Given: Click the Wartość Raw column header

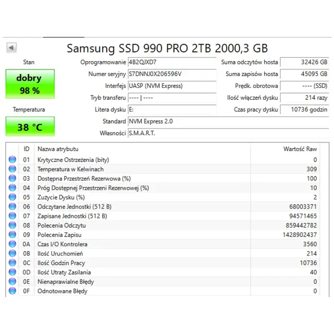Looking at the screenshot, I should 300,149.
